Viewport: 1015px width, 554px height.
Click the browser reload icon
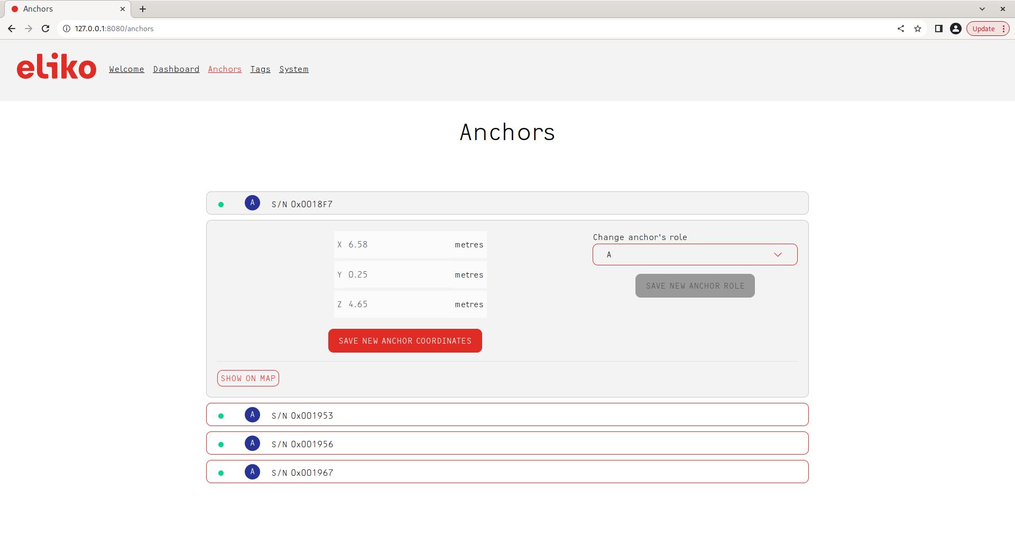click(45, 29)
